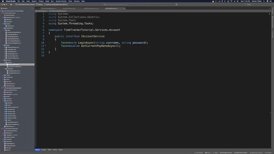Select the selected IAccountService.cs file icon

(8, 65)
